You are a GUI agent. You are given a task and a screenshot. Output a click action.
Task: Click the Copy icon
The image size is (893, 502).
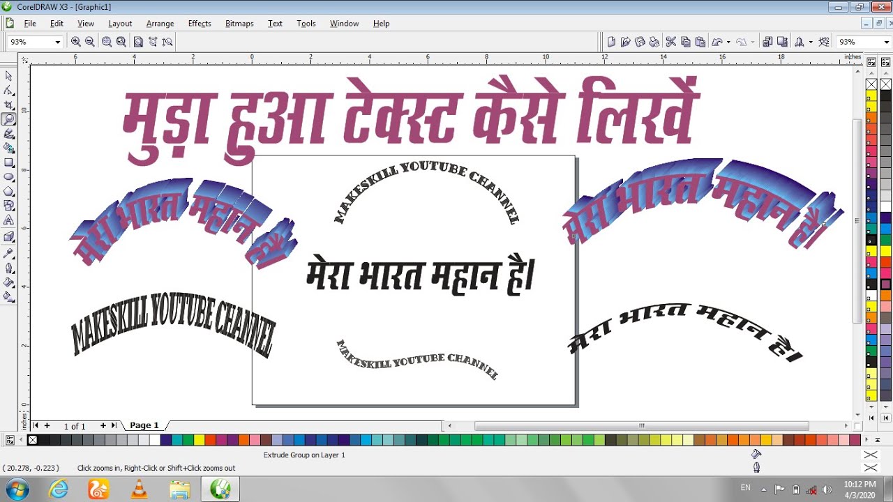click(686, 42)
